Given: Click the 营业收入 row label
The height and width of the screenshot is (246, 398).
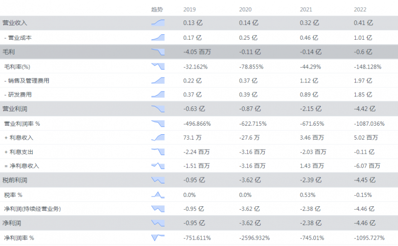Looking at the screenshot, I should tap(15, 23).
